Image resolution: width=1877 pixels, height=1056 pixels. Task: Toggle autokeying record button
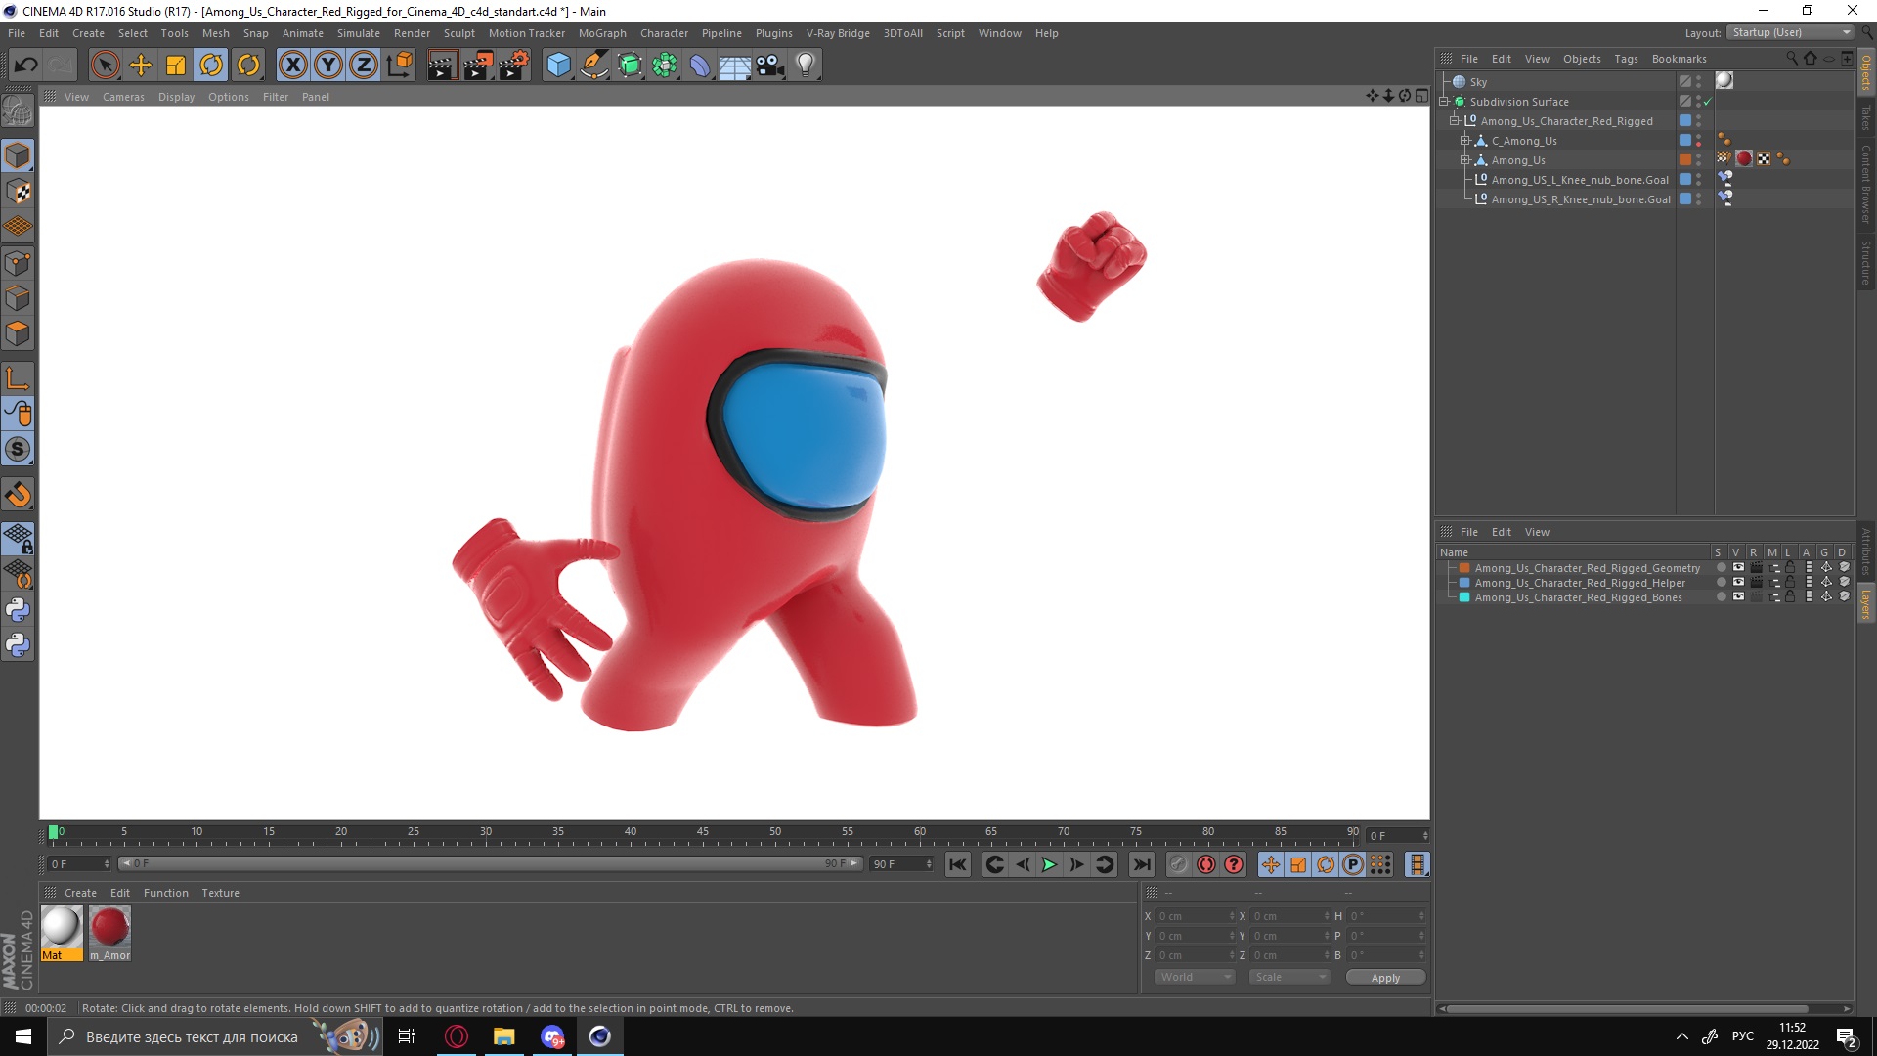pos(1206,864)
